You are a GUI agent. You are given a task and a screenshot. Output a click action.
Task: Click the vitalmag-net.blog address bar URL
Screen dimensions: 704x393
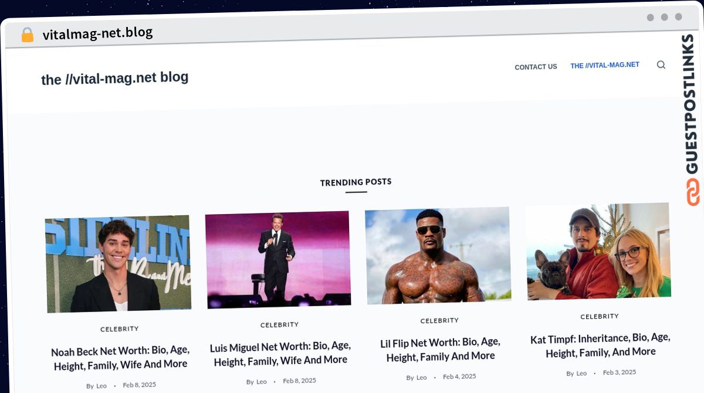(97, 33)
